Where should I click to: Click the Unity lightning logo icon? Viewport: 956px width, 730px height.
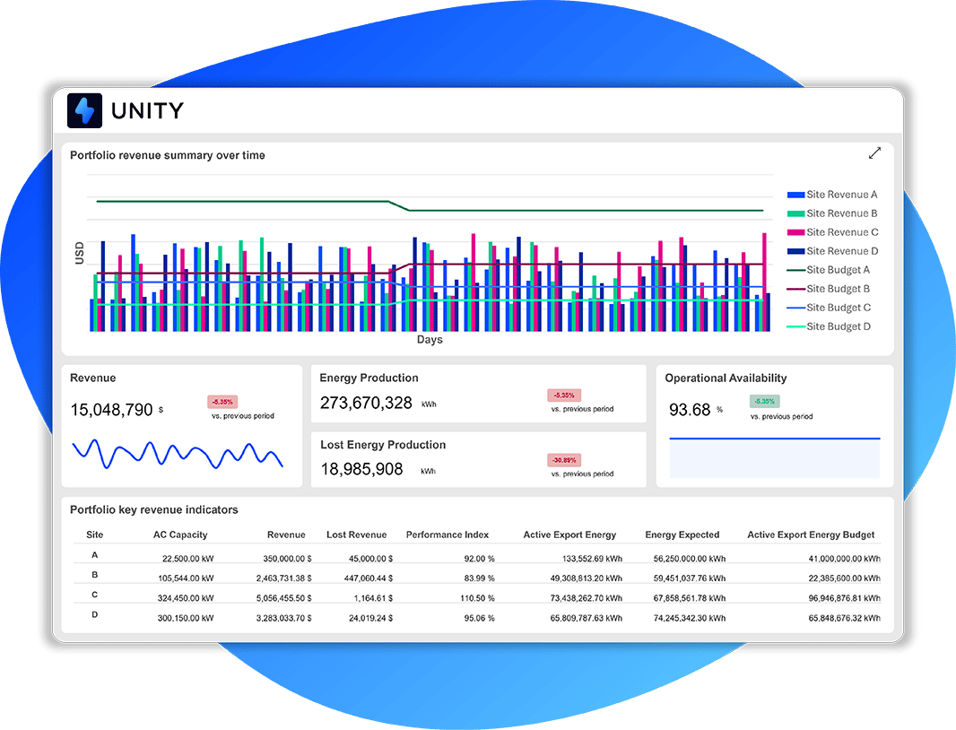pos(84,110)
